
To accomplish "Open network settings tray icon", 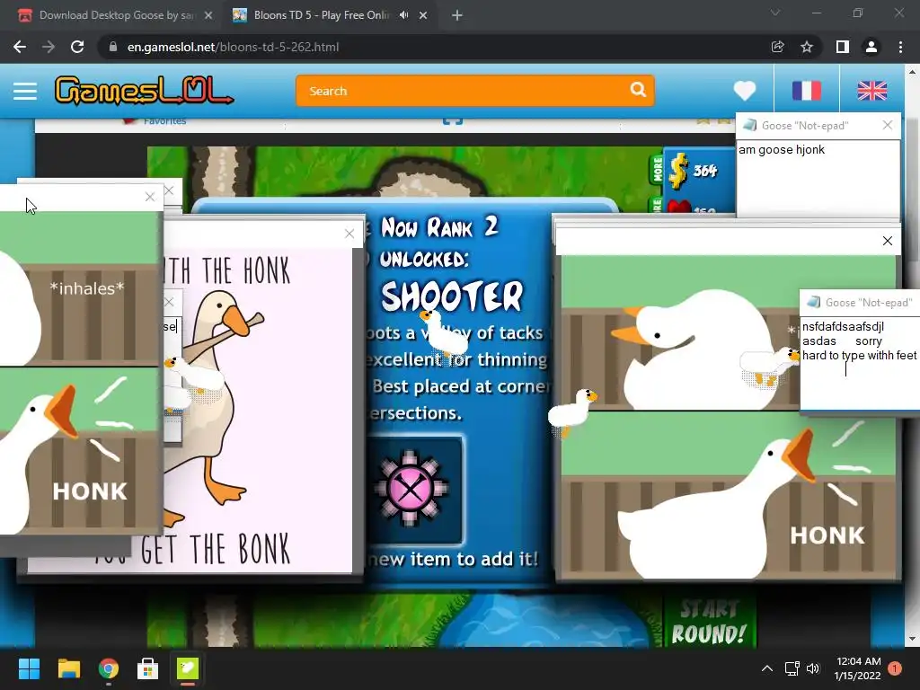I will pos(792,668).
